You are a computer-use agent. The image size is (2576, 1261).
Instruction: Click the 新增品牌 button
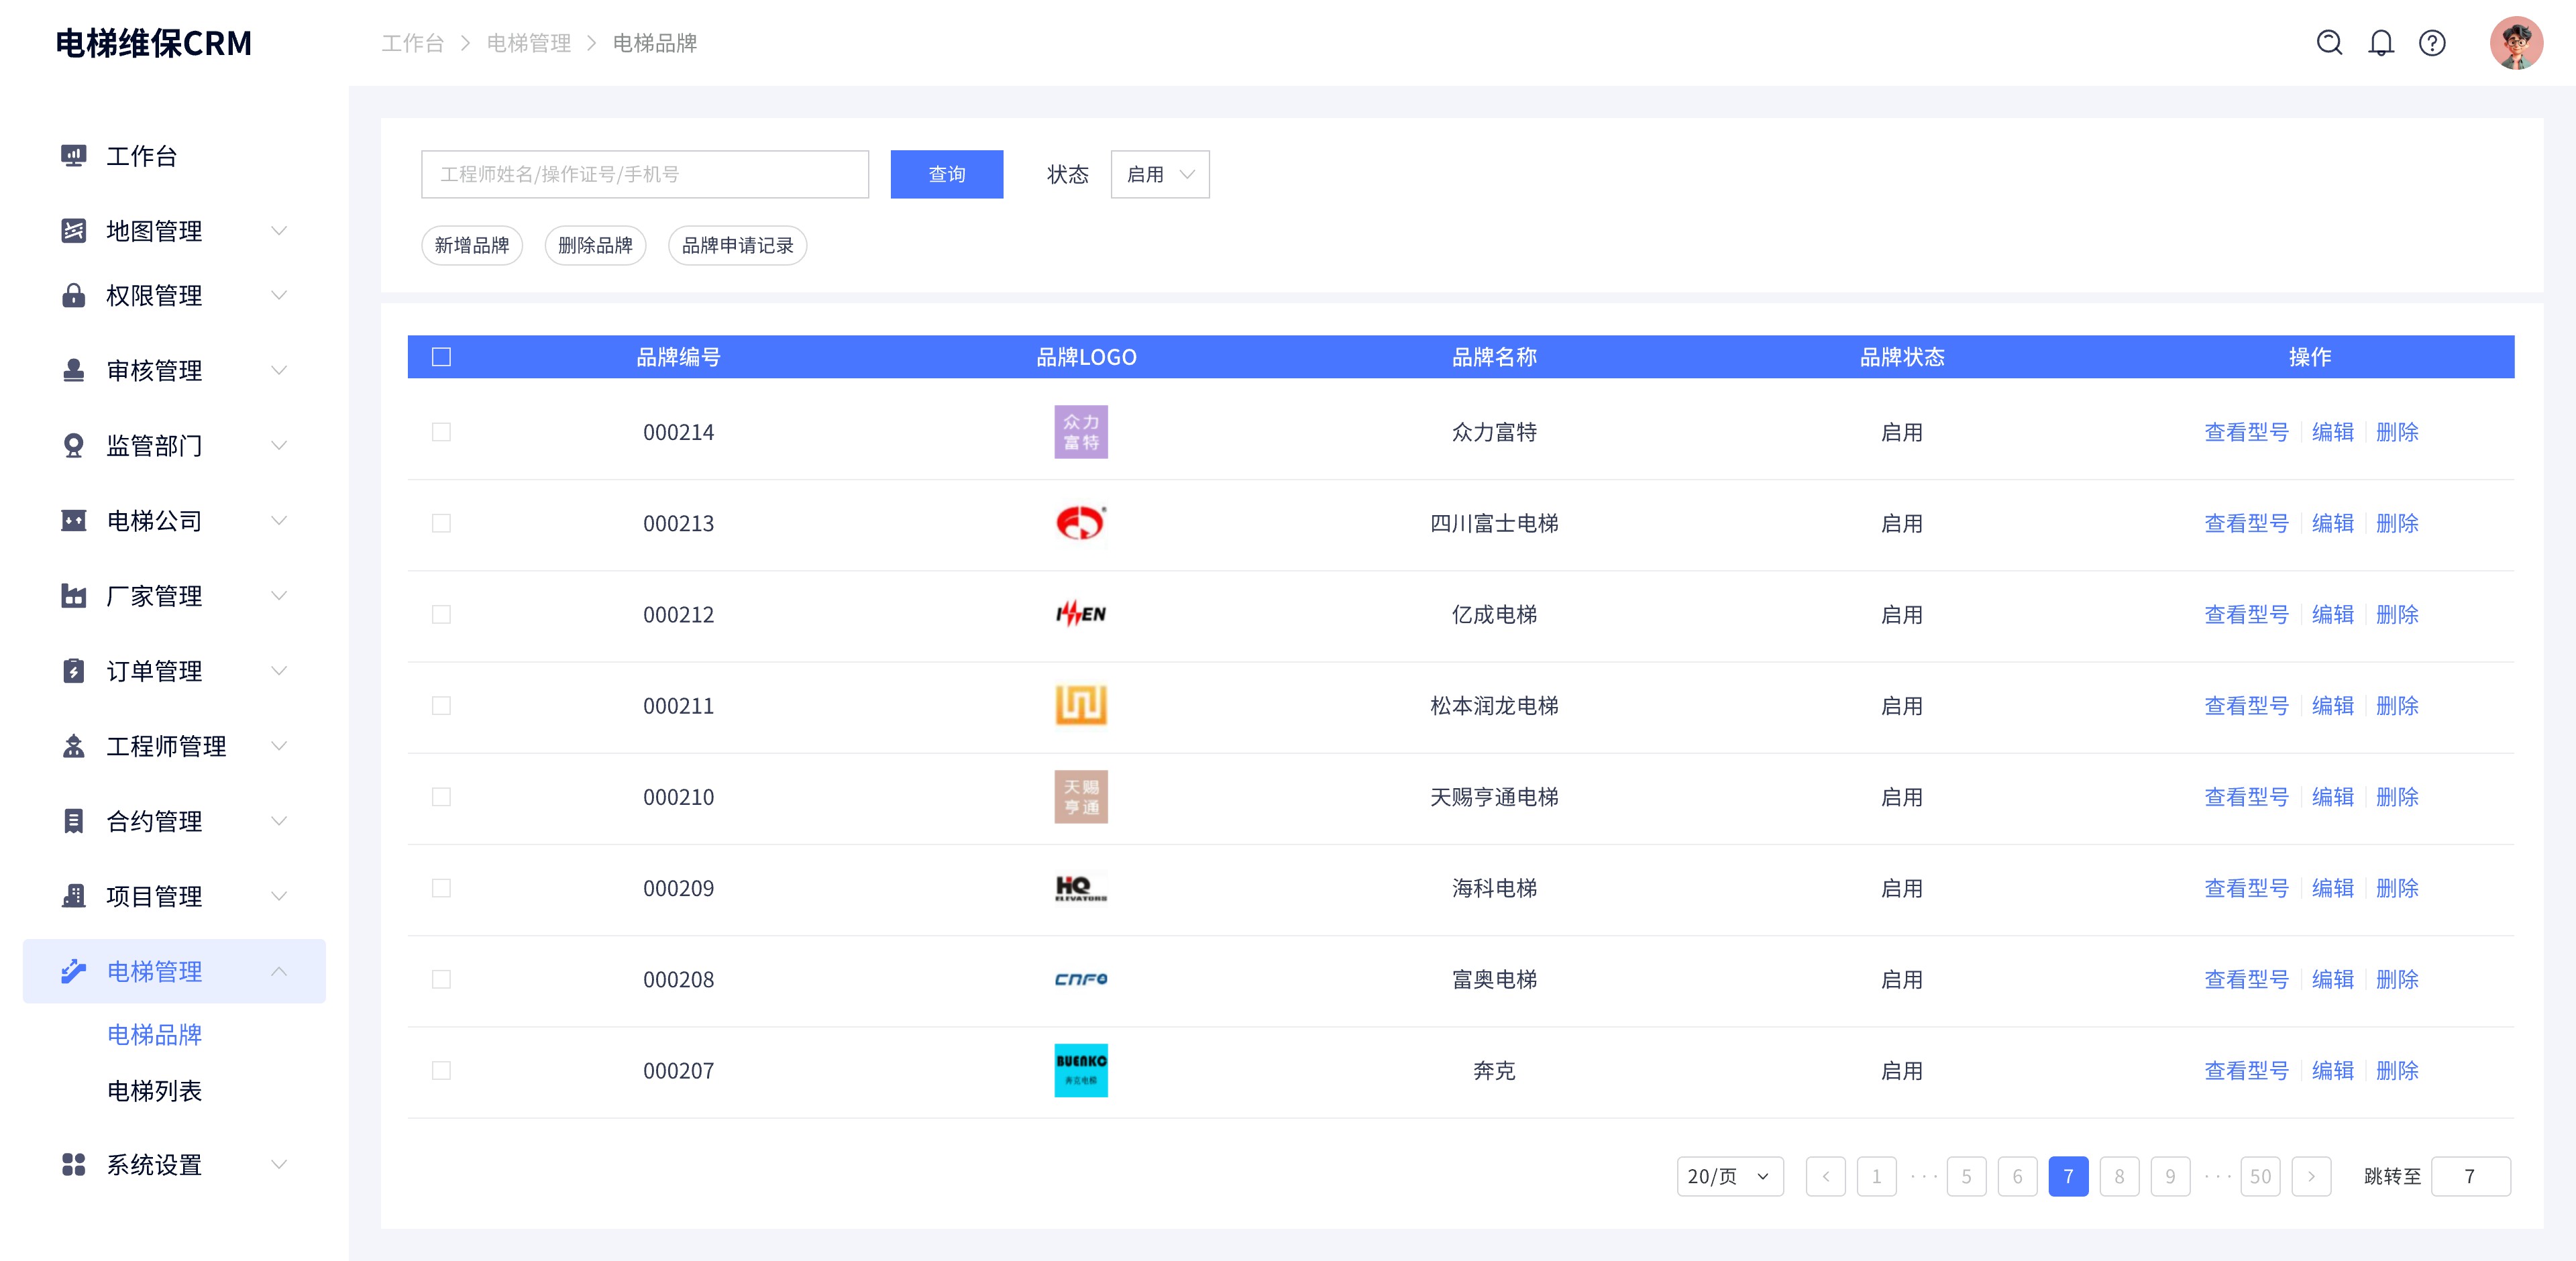click(472, 245)
